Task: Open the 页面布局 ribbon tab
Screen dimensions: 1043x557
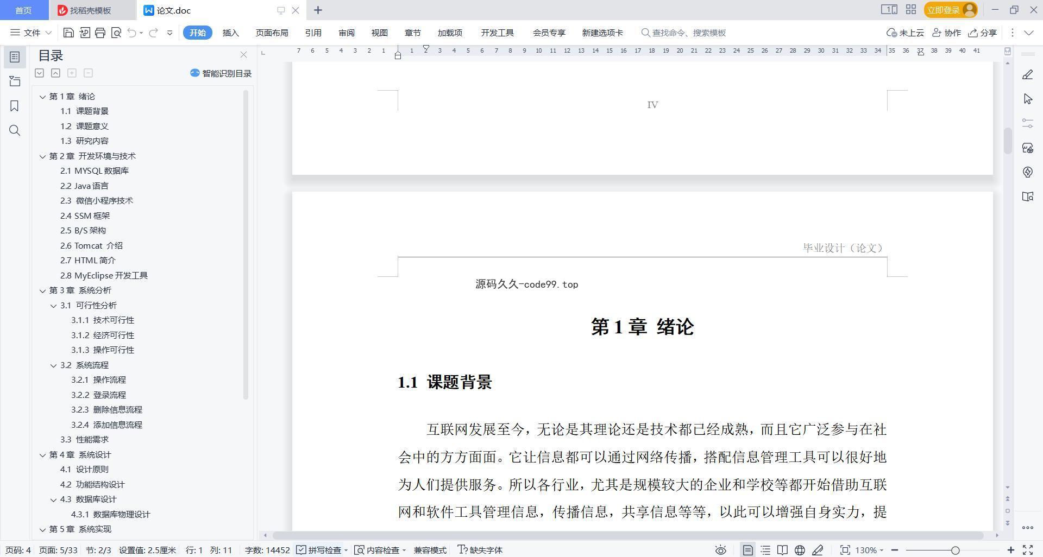Action: (272, 33)
